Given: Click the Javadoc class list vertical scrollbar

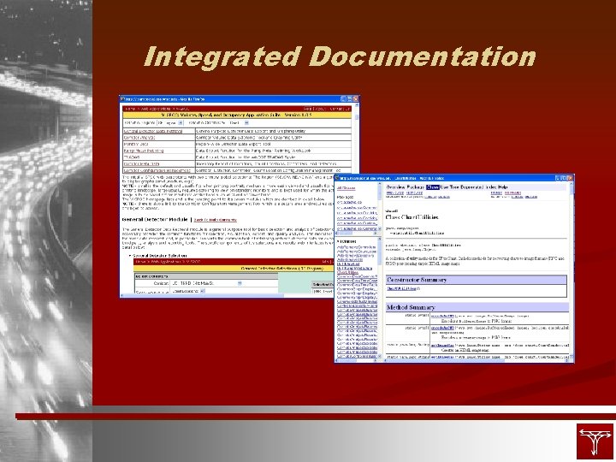Looking at the screenshot, I should [x=380, y=296].
